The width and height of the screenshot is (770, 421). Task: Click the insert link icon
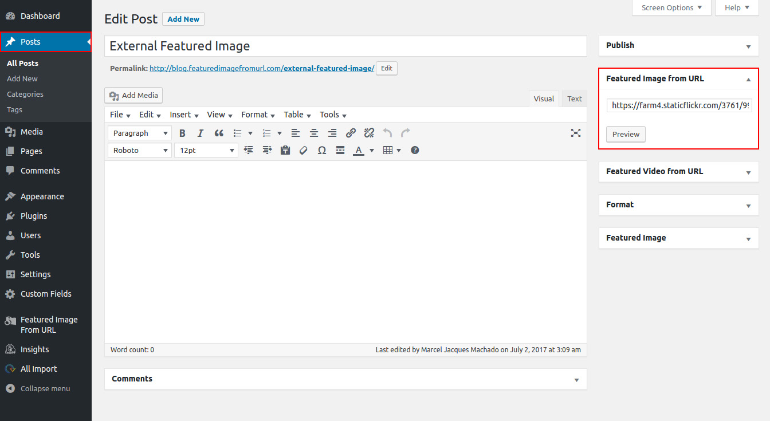[x=351, y=133]
